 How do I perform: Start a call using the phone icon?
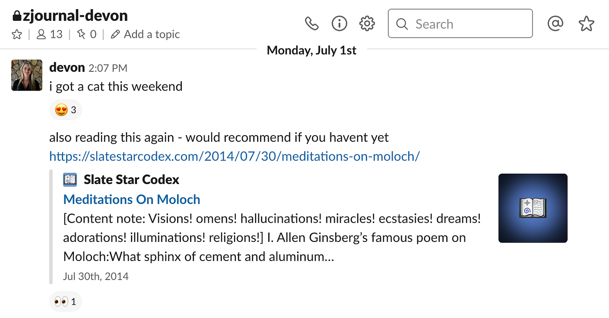click(311, 23)
